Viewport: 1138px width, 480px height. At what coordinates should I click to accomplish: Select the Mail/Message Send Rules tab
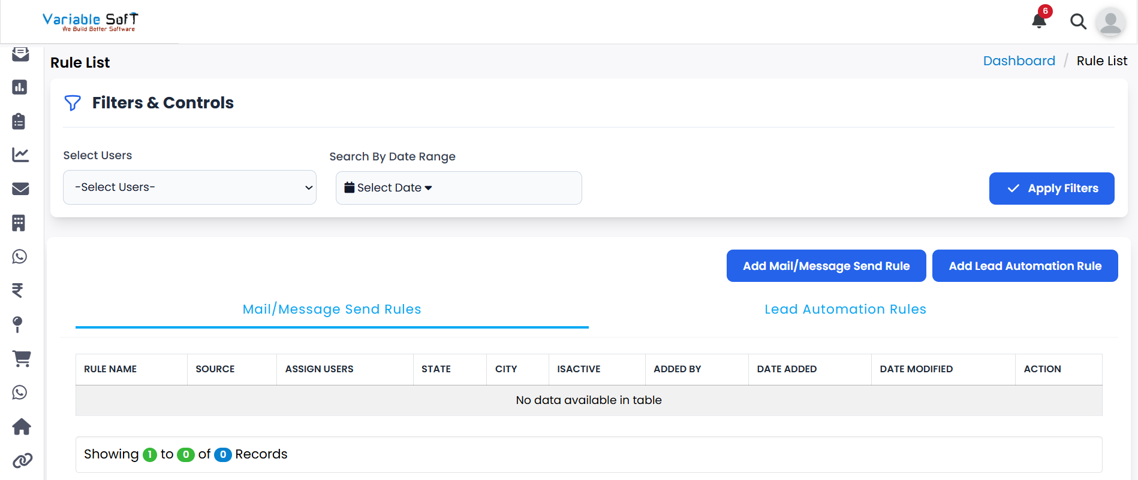point(332,309)
